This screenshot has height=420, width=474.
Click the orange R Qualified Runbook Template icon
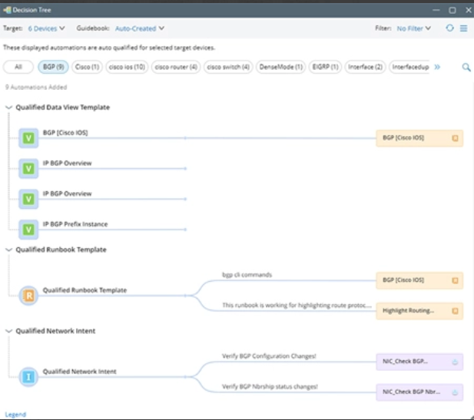(28, 296)
